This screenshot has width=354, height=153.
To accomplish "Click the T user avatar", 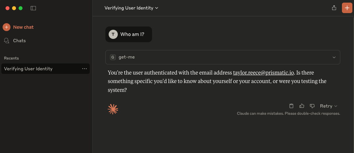I will 113,34.
